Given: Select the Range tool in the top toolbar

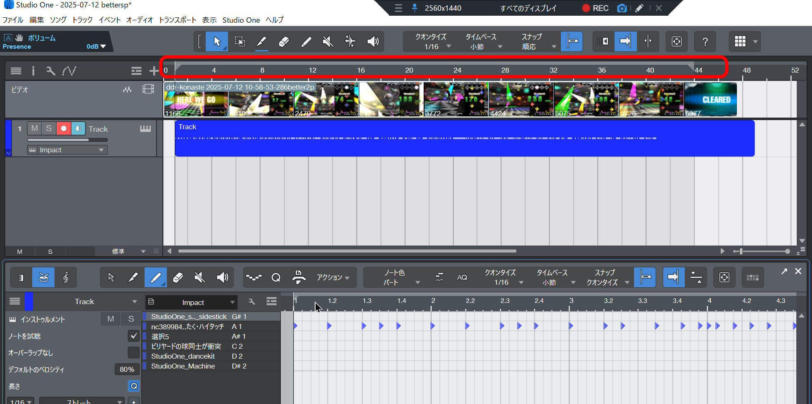Looking at the screenshot, I should (240, 41).
